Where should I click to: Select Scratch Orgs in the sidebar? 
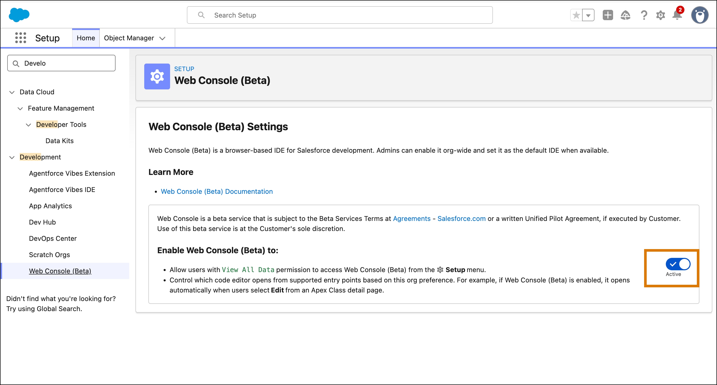pos(49,255)
